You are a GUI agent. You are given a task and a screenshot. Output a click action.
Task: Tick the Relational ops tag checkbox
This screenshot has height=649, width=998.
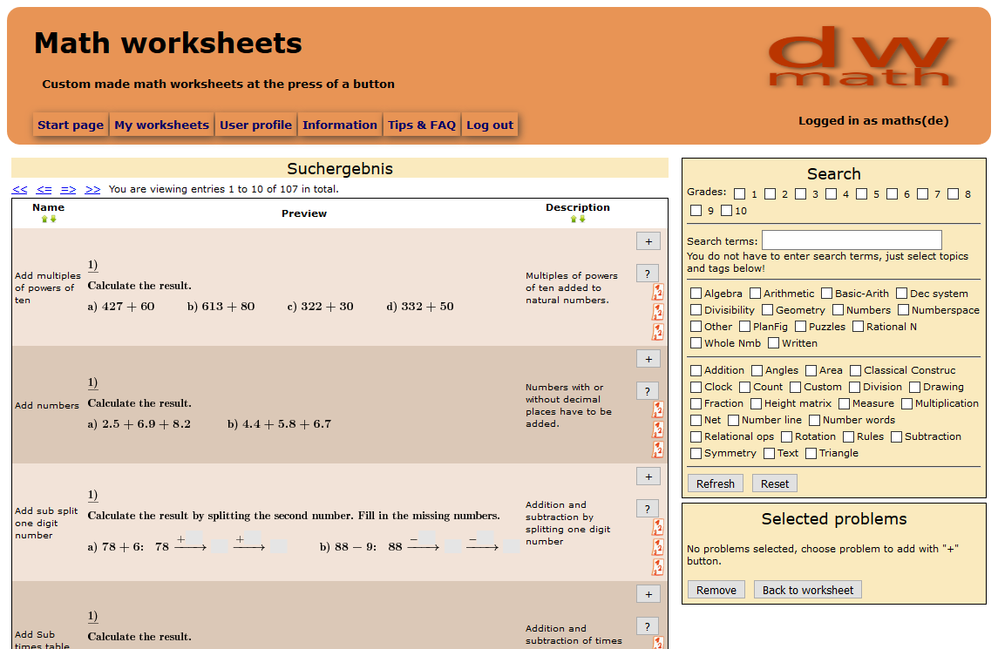[x=696, y=436]
